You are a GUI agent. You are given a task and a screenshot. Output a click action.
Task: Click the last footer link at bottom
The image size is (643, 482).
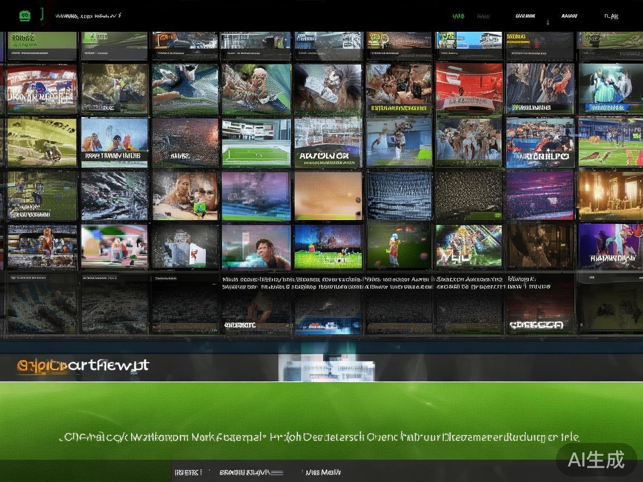[x=323, y=473]
